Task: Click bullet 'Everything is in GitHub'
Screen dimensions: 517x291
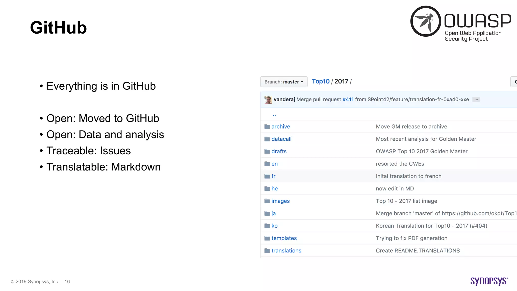Action: pos(101,86)
